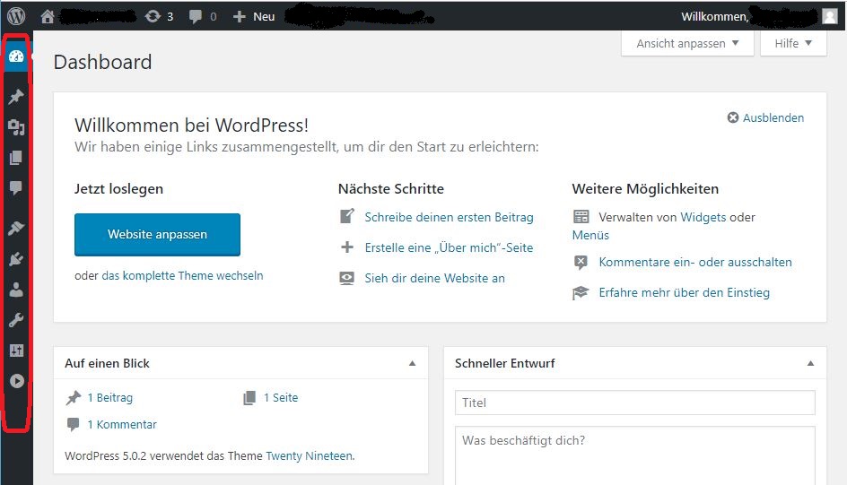This screenshot has width=847, height=485.
Task: Focus the Titel input field
Action: tap(634, 403)
